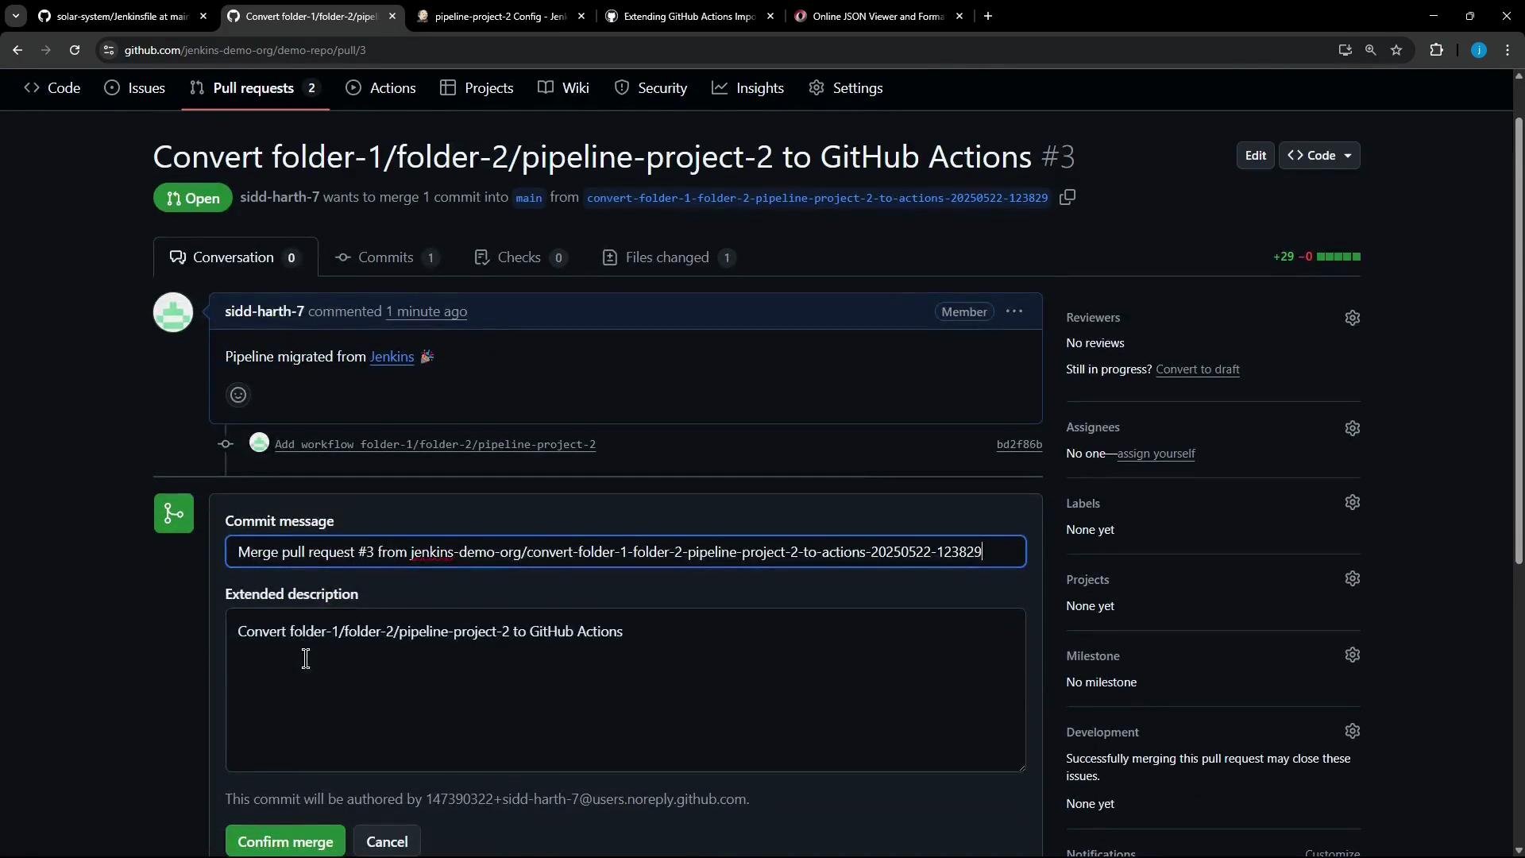Image resolution: width=1525 pixels, height=858 pixels.
Task: Cancel the merge
Action: [387, 841]
